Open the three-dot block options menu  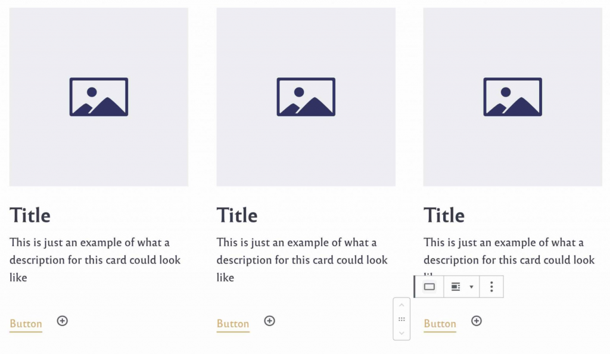point(491,287)
